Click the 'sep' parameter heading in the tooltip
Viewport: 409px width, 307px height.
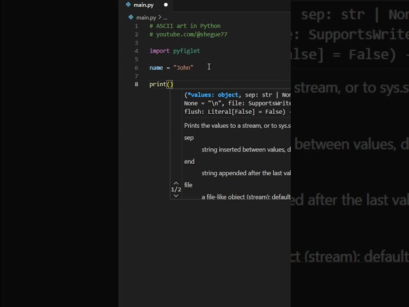click(189, 138)
